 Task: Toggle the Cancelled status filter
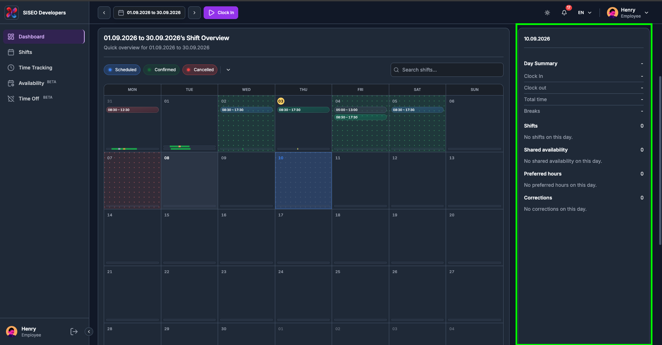200,70
